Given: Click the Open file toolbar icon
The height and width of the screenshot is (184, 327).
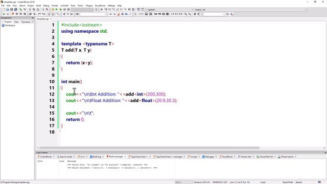Looking at the screenshot, I should click(8, 10).
